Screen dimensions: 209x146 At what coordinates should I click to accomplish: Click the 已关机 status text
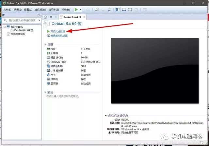coord(125,120)
